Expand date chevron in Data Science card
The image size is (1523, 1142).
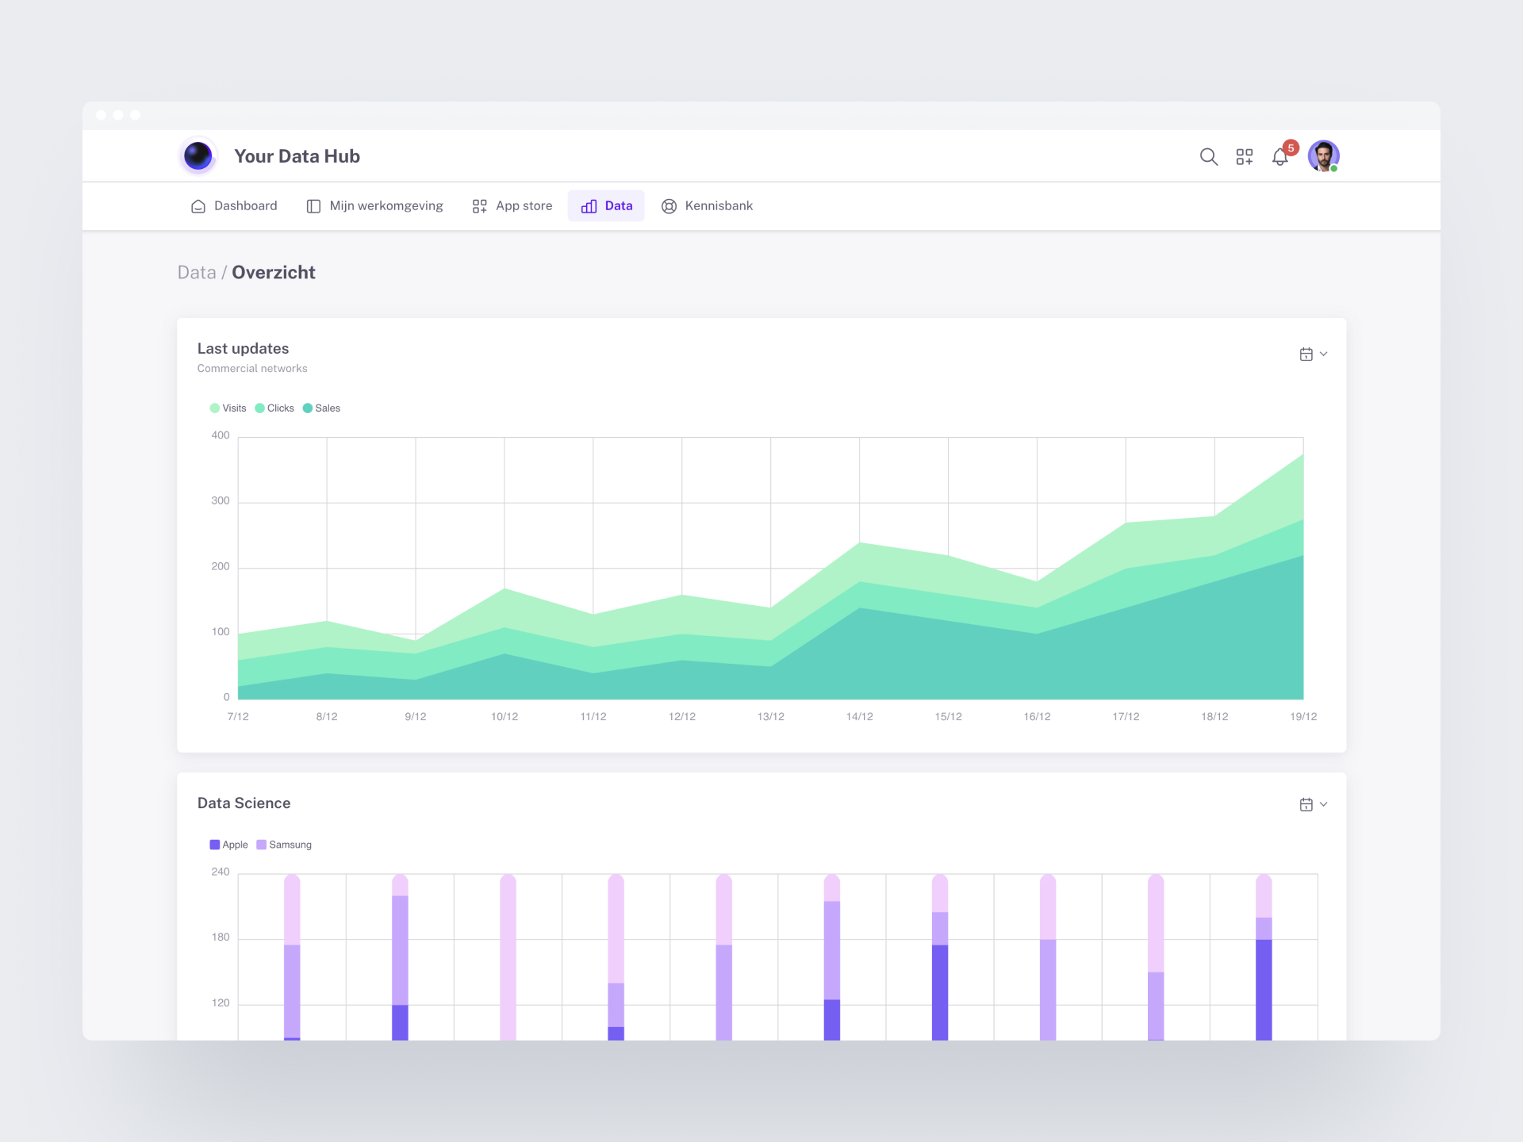1323,805
